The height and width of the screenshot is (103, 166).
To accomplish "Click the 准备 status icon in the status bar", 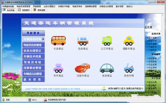I will coord(3,100).
